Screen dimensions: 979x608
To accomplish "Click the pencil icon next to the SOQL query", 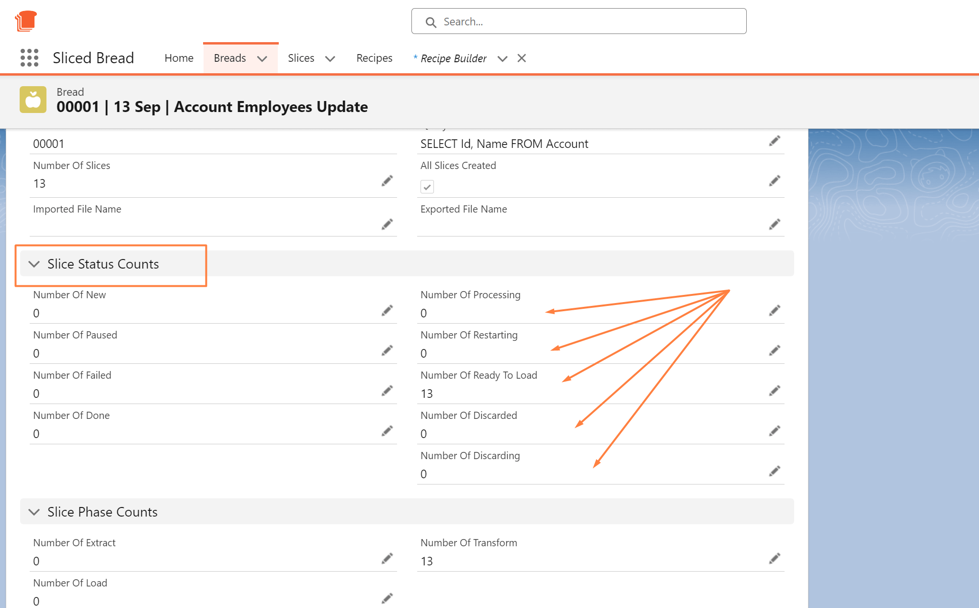I will click(x=774, y=141).
